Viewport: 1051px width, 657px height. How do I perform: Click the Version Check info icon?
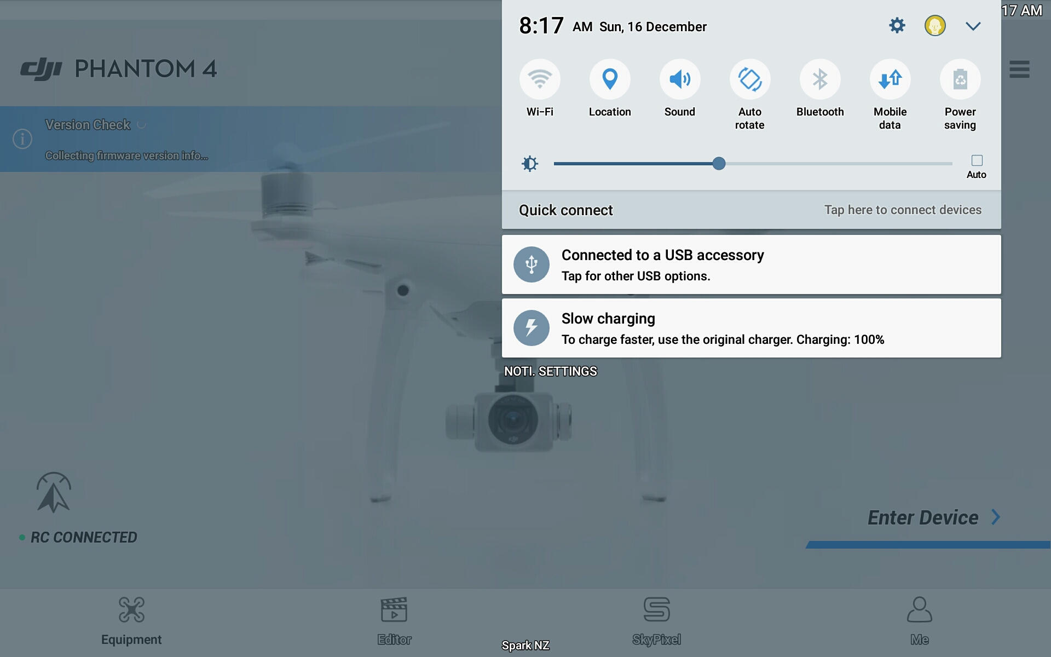(22, 139)
